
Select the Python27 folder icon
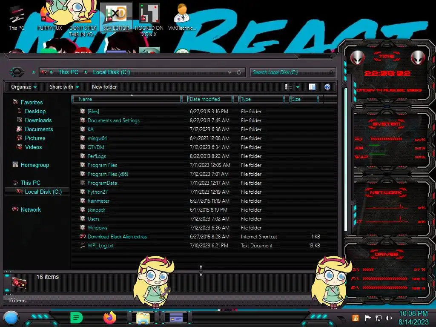pos(82,192)
